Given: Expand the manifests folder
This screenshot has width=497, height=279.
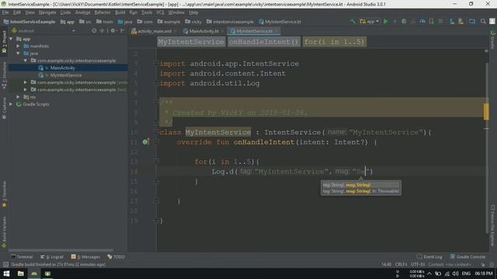Looking at the screenshot, I should (19, 46).
